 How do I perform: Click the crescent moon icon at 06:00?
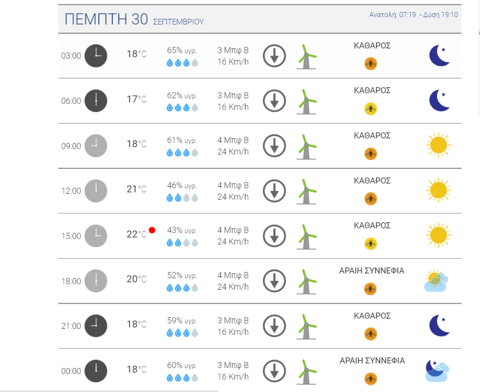[440, 101]
